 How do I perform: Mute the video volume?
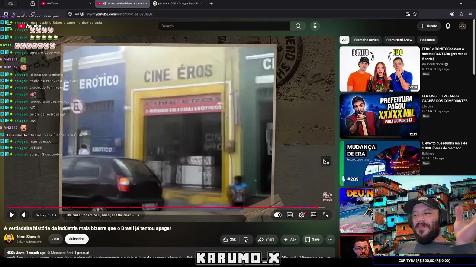click(24, 215)
